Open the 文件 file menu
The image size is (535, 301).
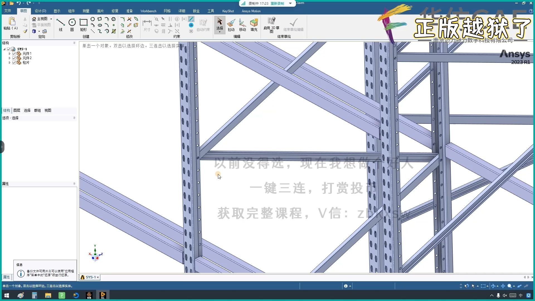tap(8, 11)
